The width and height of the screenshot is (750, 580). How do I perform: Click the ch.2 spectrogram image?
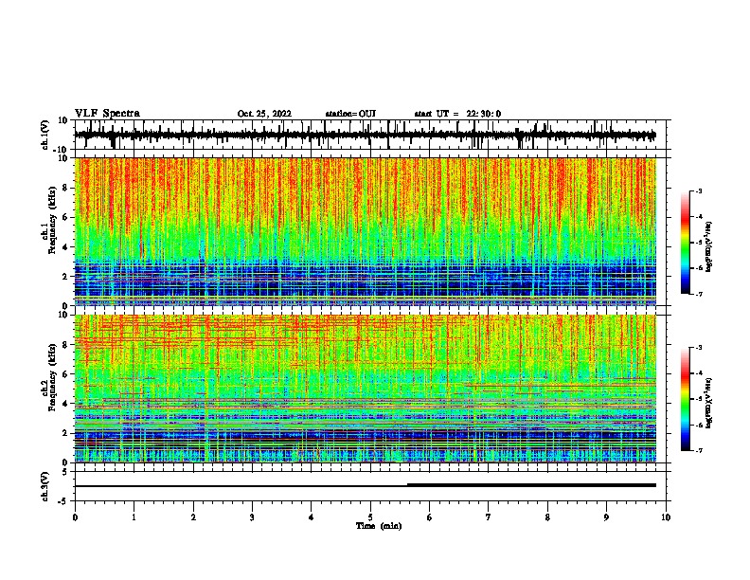(x=365, y=389)
